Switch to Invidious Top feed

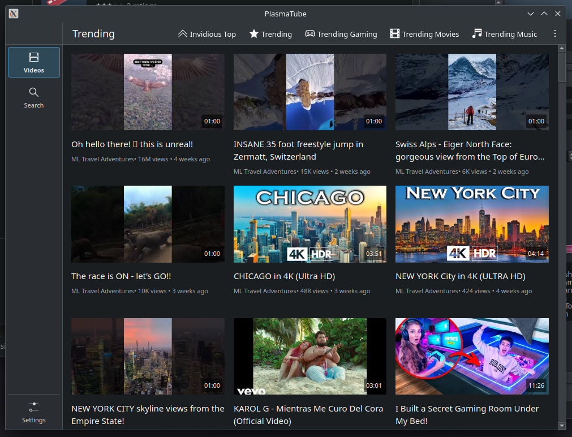point(207,34)
